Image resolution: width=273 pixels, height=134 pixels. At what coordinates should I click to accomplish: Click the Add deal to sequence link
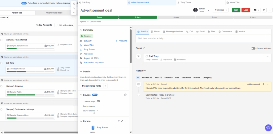(x=94, y=62)
